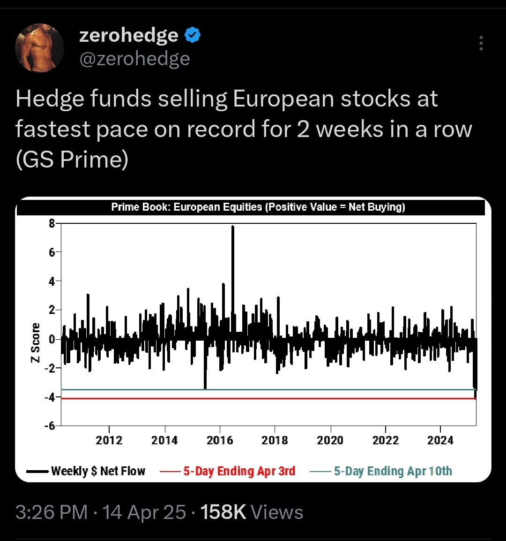Click the blue verified badge
The height and width of the screenshot is (541, 506).
coord(193,35)
